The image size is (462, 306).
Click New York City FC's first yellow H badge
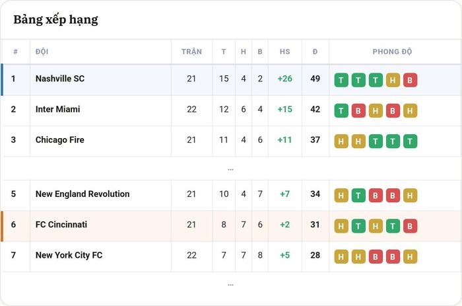point(341,256)
